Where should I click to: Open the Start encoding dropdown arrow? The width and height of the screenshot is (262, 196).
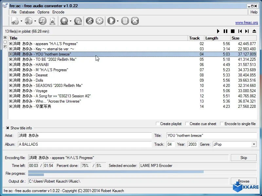point(118,21)
